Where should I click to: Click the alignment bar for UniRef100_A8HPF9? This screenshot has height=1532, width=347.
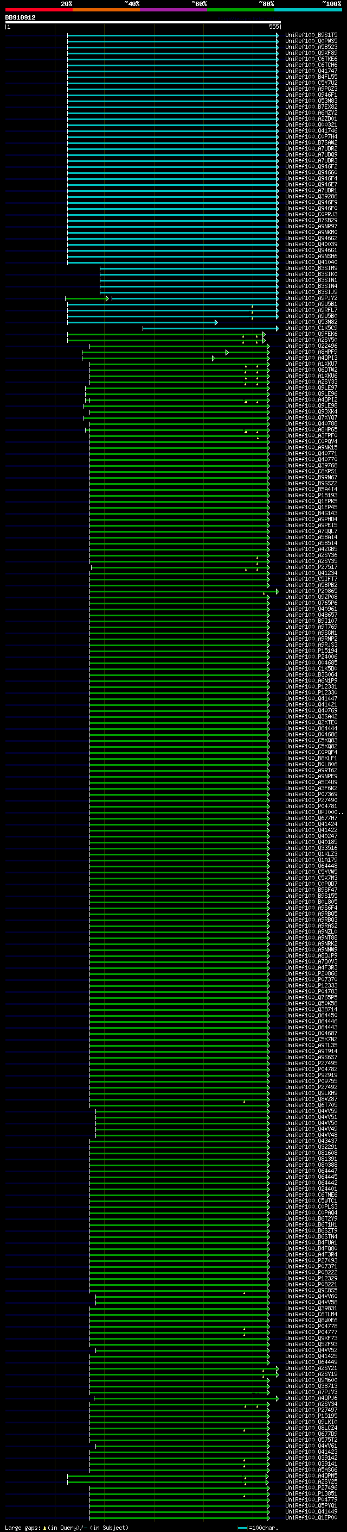(x=175, y=352)
